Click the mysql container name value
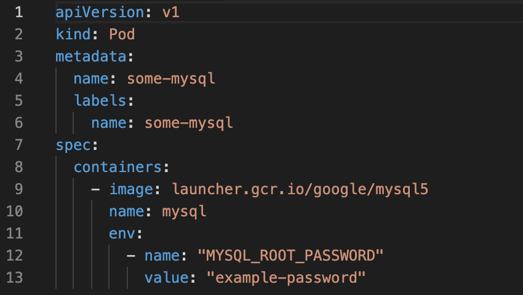The image size is (523, 295). click(184, 211)
